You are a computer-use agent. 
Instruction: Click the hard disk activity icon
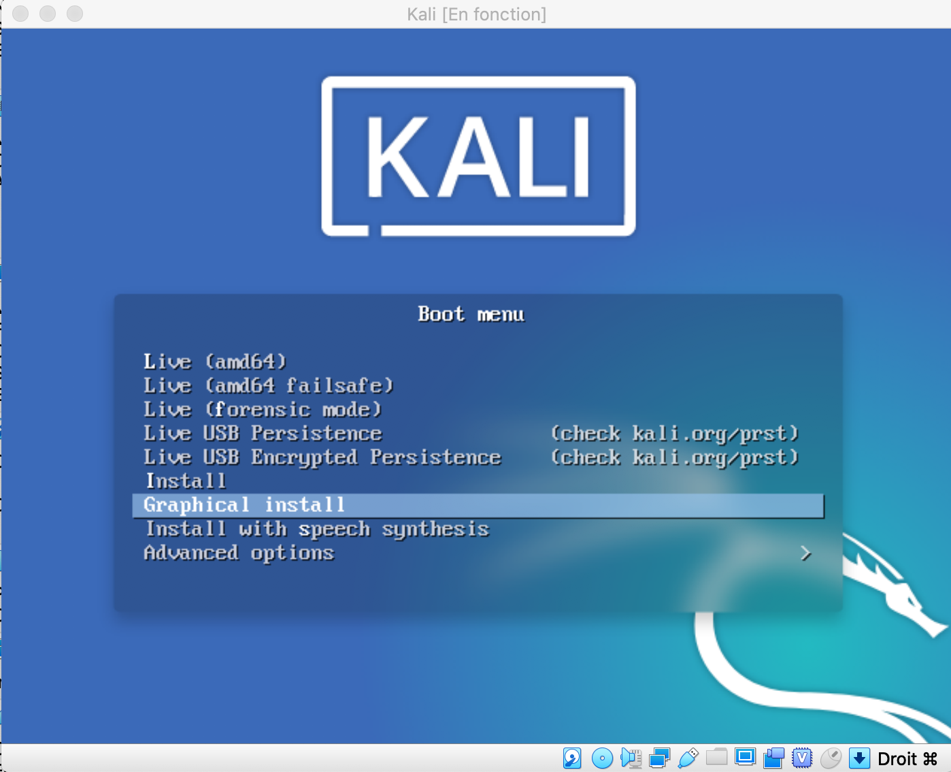pyautogui.click(x=572, y=758)
